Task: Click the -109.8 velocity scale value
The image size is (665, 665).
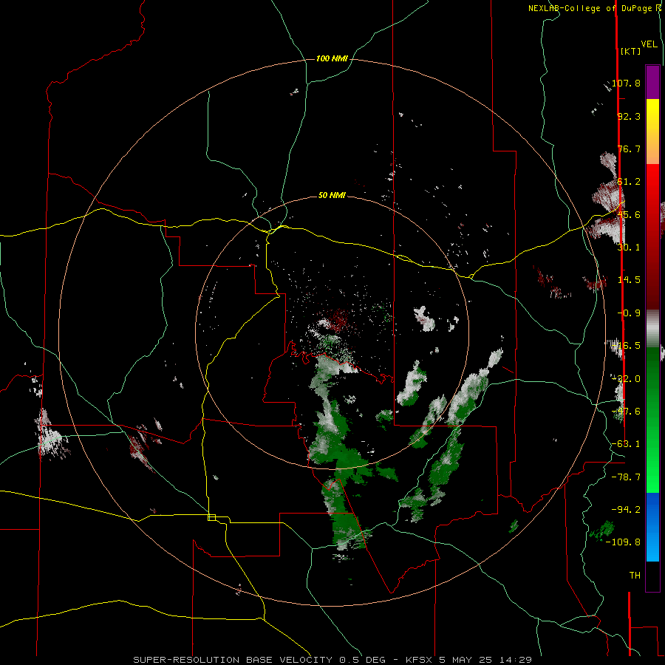Action: click(x=624, y=542)
